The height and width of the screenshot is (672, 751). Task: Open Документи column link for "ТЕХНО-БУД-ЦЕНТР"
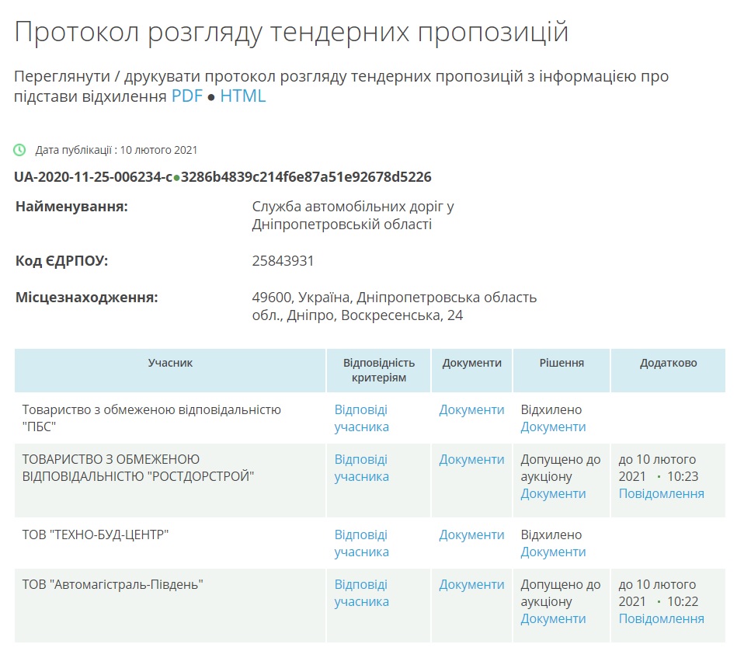pos(471,534)
